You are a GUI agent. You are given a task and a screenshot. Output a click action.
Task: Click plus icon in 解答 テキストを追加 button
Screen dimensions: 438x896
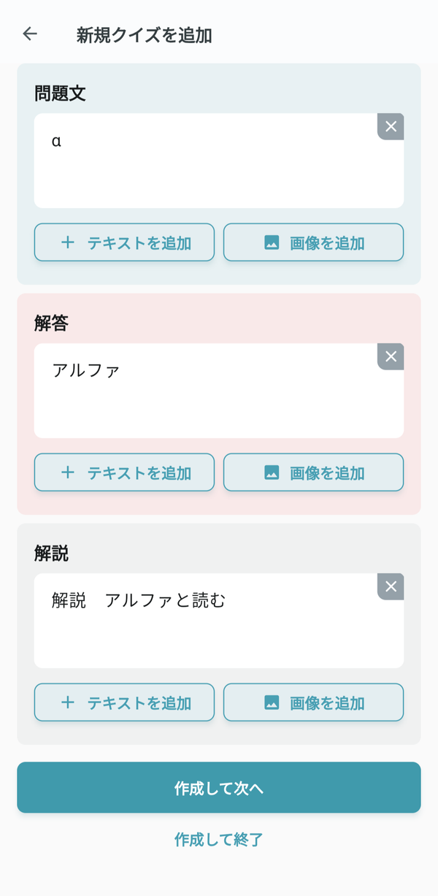click(x=68, y=472)
